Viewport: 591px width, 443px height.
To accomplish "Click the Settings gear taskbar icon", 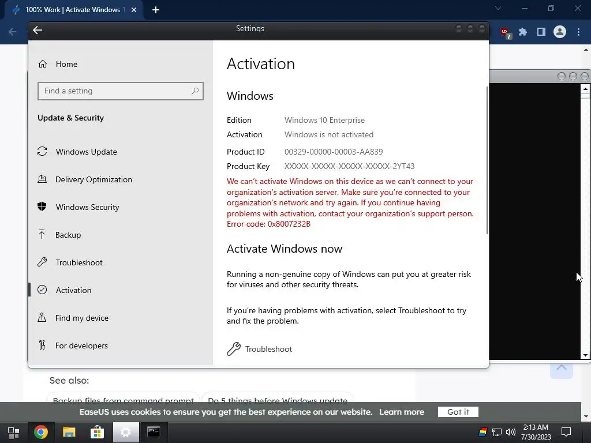I will (126, 432).
